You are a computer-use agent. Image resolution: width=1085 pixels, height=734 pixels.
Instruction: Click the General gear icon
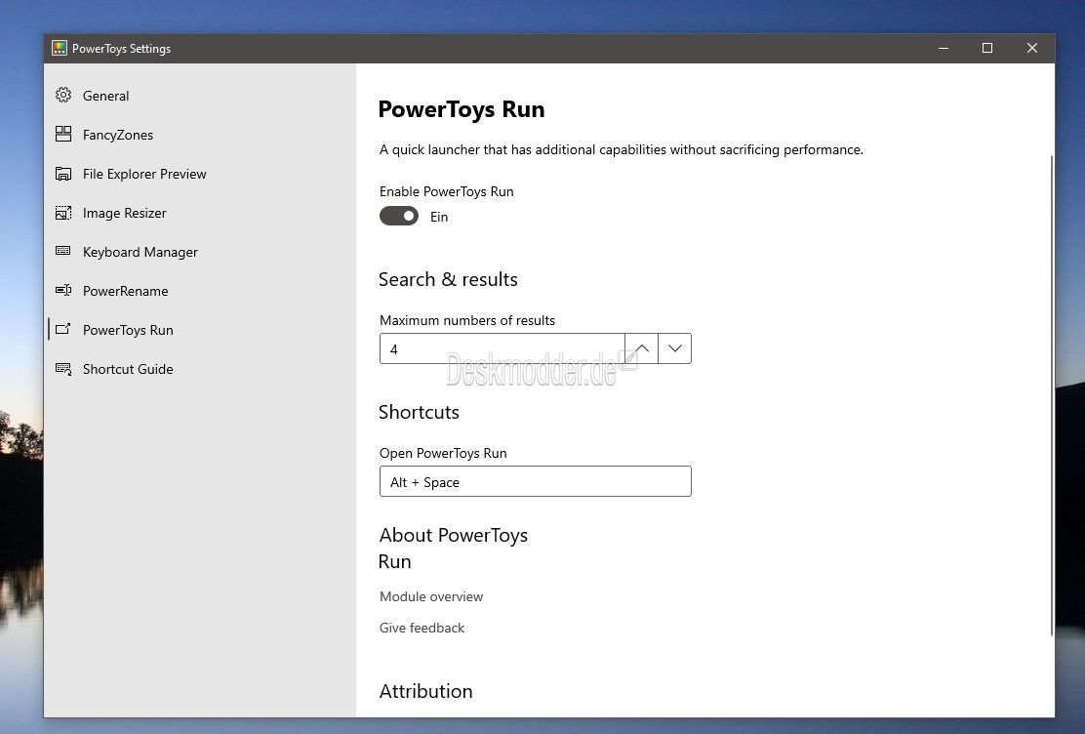[63, 95]
